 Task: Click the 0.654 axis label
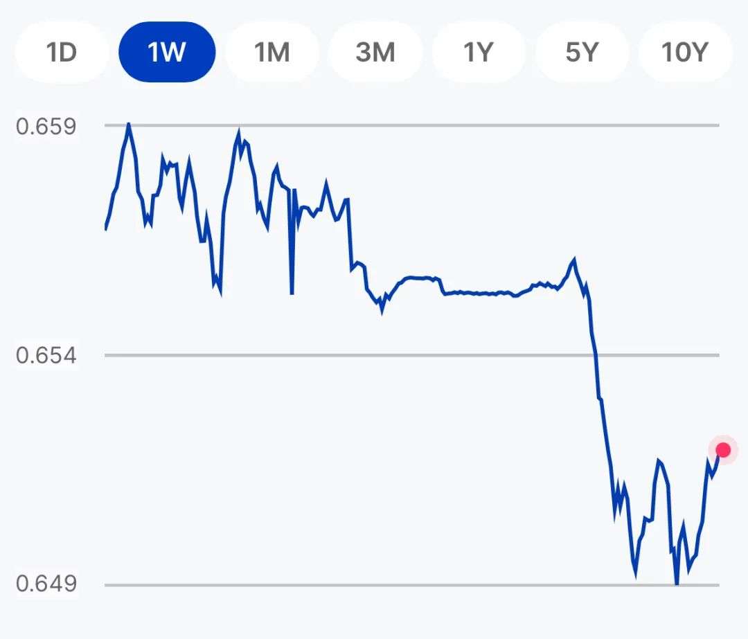[x=46, y=356]
